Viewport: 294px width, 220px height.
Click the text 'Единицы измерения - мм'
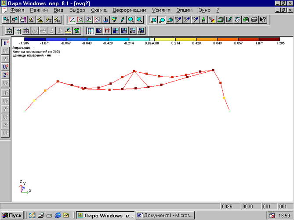pyautogui.click(x=32, y=56)
